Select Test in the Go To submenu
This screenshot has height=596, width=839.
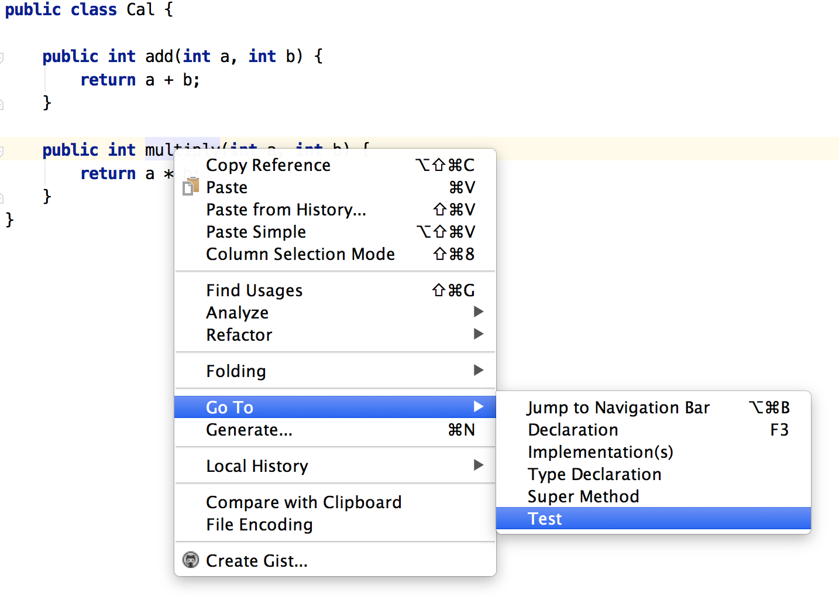pyautogui.click(x=545, y=519)
